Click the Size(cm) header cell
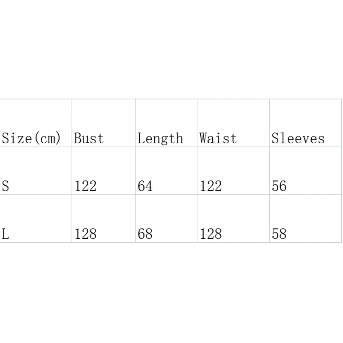Image resolution: width=343 pixels, height=343 pixels. tap(32, 138)
